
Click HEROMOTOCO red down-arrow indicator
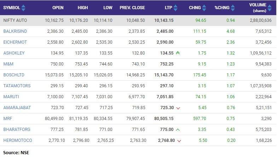(179, 141)
